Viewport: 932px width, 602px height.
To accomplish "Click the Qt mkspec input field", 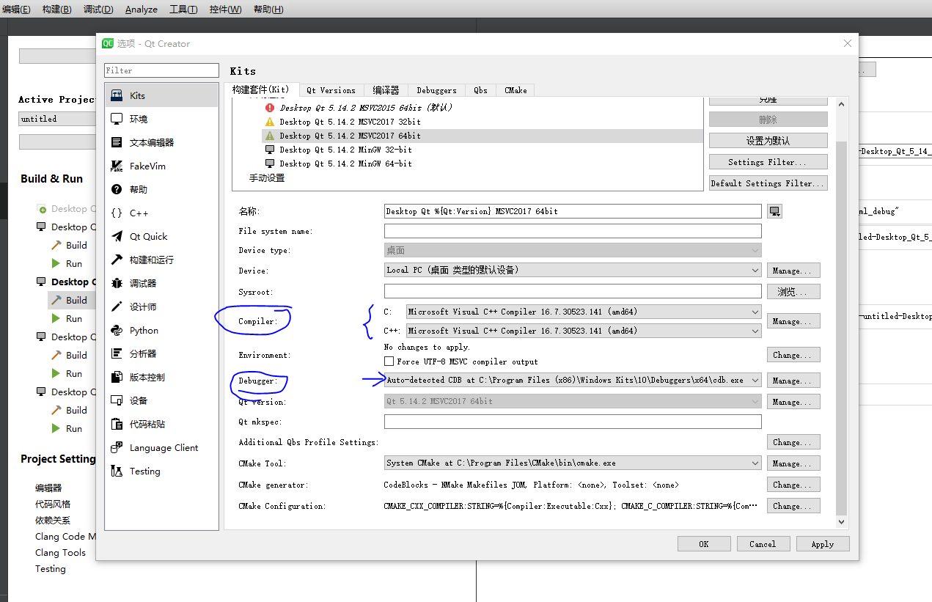I will (573, 422).
